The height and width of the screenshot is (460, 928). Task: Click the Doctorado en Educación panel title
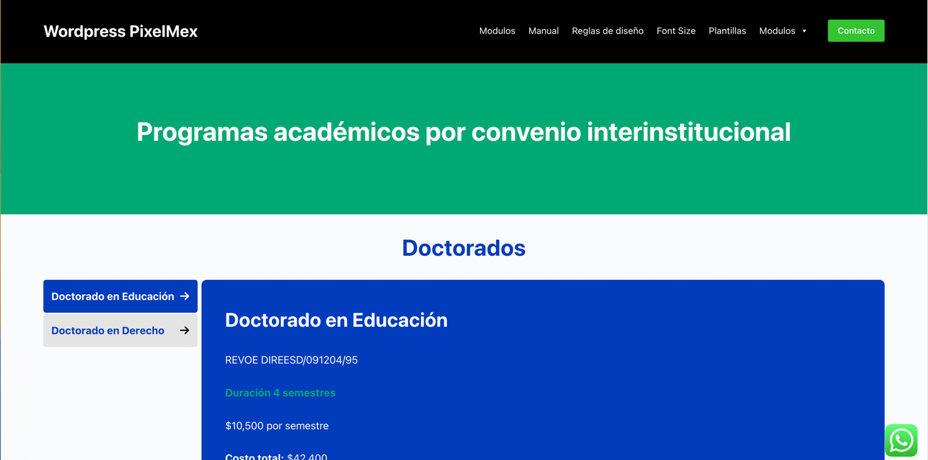336,320
